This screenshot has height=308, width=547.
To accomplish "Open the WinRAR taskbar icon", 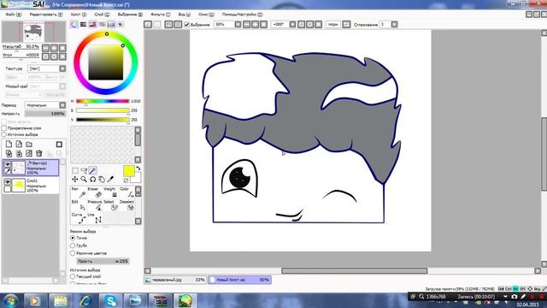I will (x=160, y=300).
